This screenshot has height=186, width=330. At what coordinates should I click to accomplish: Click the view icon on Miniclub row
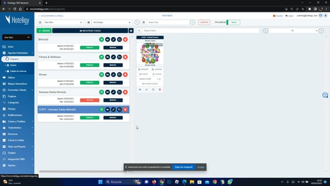(107, 39)
